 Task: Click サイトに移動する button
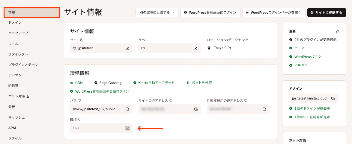click(x=326, y=13)
